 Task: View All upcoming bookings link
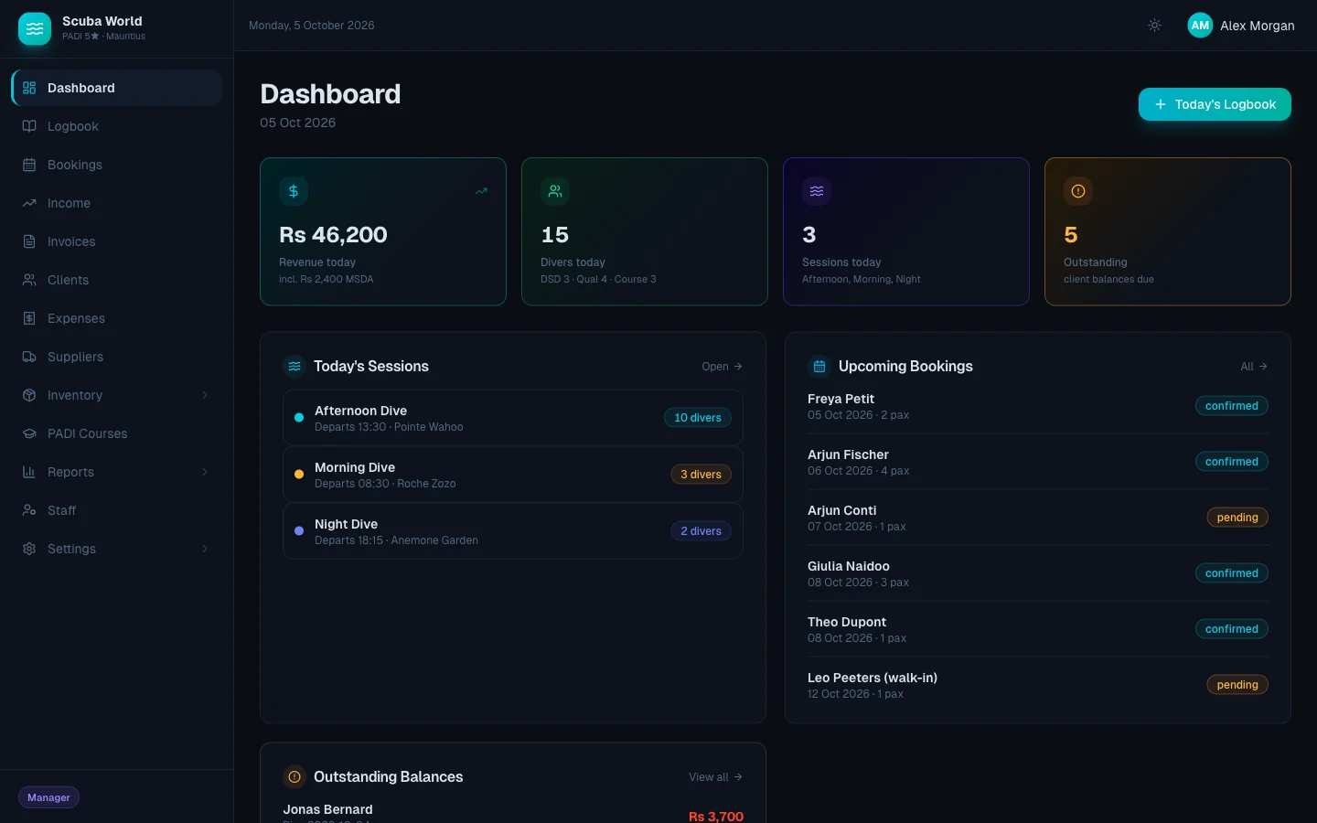click(1254, 367)
